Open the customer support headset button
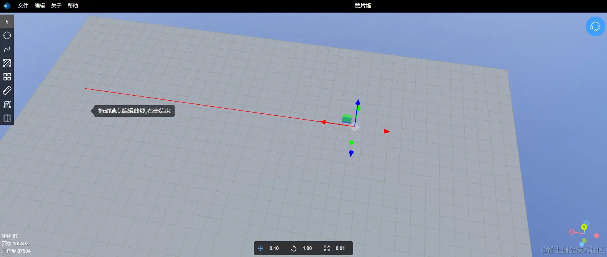 coord(595,27)
